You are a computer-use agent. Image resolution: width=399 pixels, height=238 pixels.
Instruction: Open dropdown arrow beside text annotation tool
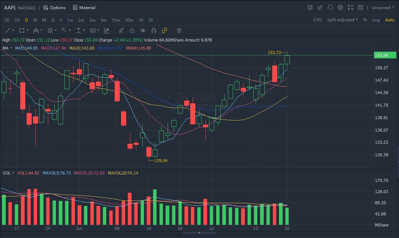pyautogui.click(x=98, y=31)
